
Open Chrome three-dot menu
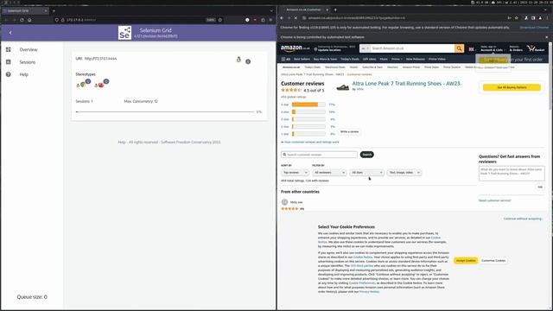pyautogui.click(x=547, y=18)
